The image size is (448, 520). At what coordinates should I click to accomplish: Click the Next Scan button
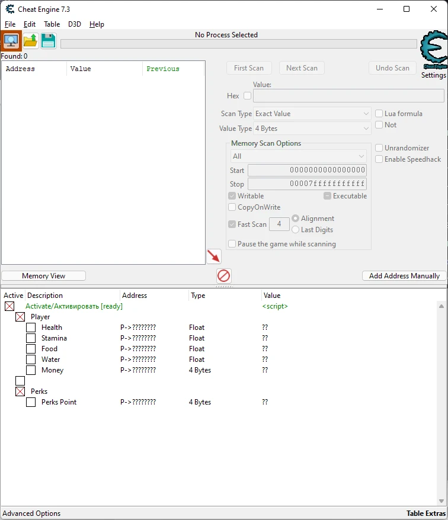tap(302, 68)
